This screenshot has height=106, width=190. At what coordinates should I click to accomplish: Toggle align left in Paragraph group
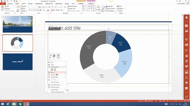click(x=52, y=10)
